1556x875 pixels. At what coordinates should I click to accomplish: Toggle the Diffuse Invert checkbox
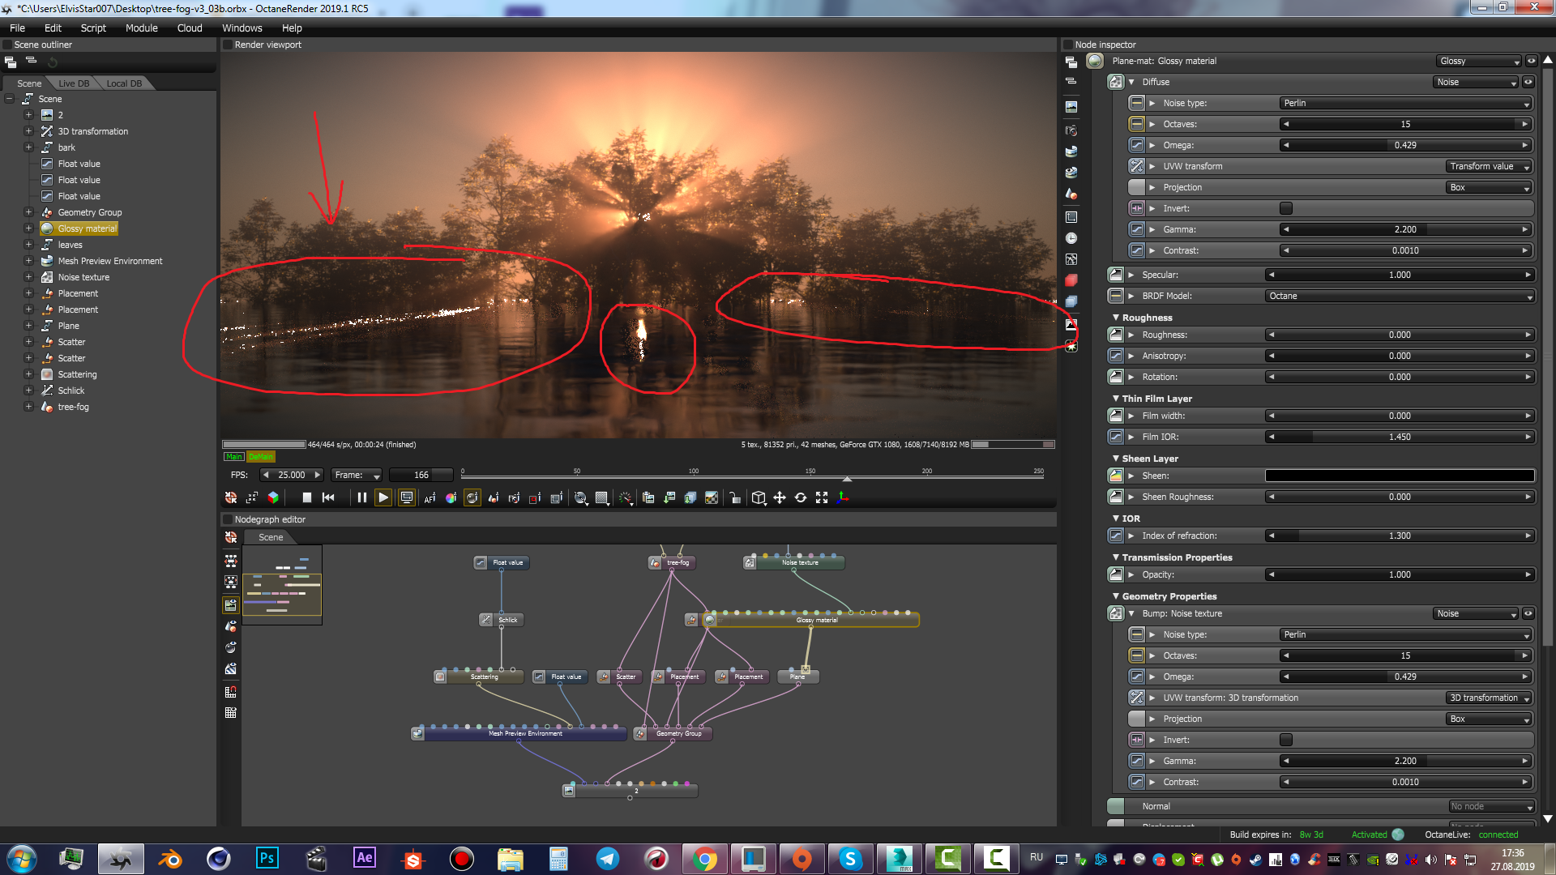(x=1286, y=208)
